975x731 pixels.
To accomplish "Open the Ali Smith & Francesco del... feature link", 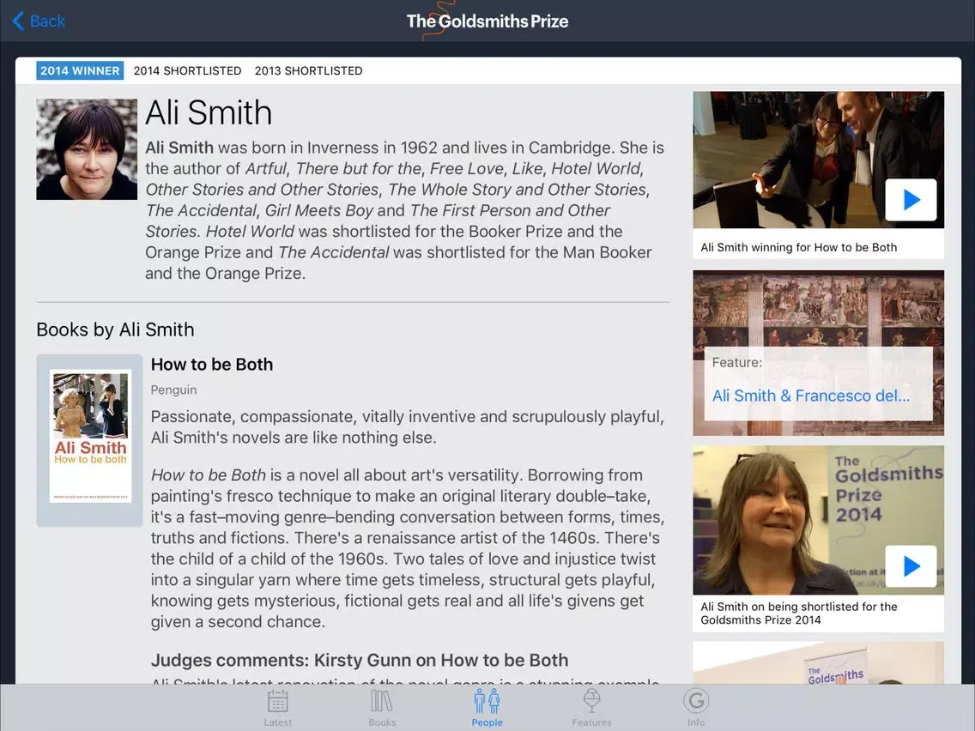I will coord(810,396).
